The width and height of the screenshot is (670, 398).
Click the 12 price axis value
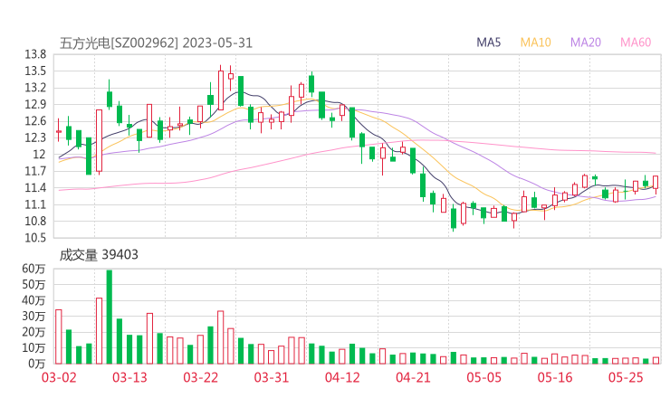tap(39, 155)
